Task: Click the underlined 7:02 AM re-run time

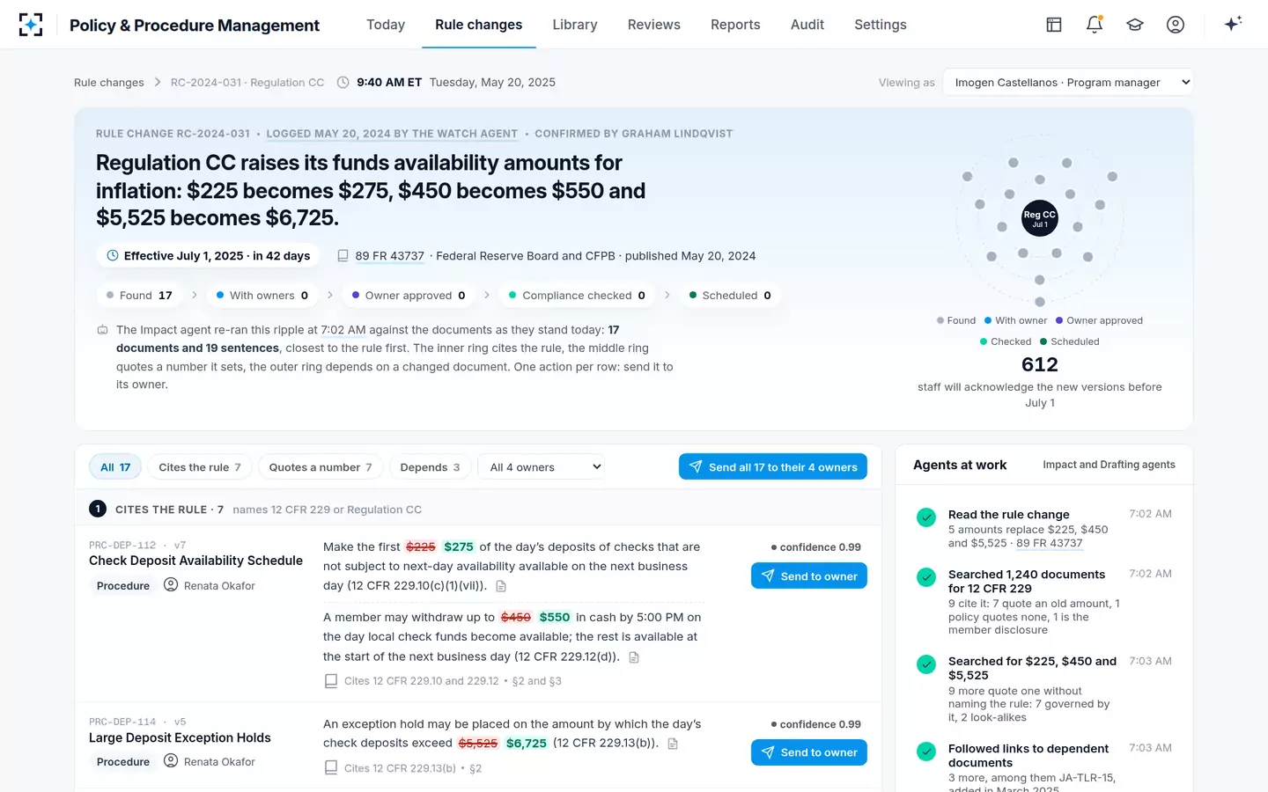Action: [343, 330]
